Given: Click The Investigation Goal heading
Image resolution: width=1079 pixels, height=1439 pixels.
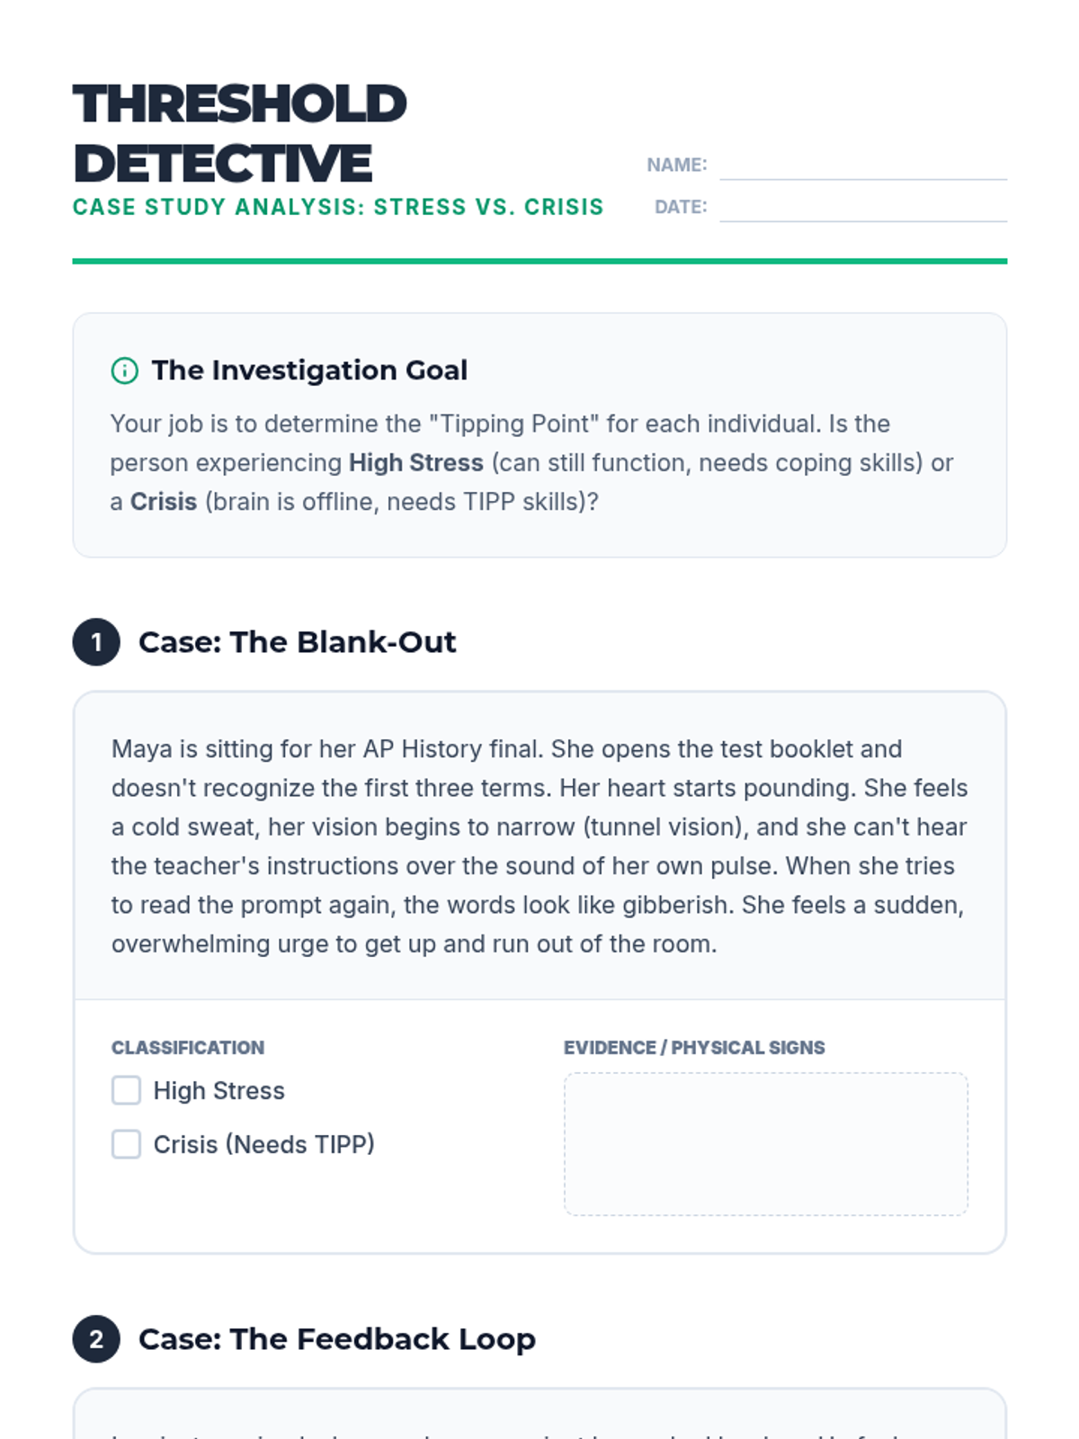Looking at the screenshot, I should pos(309,371).
